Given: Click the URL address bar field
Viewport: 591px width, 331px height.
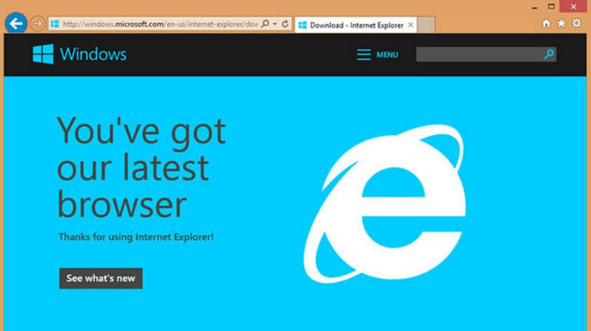Looking at the screenshot, I should click(x=160, y=24).
